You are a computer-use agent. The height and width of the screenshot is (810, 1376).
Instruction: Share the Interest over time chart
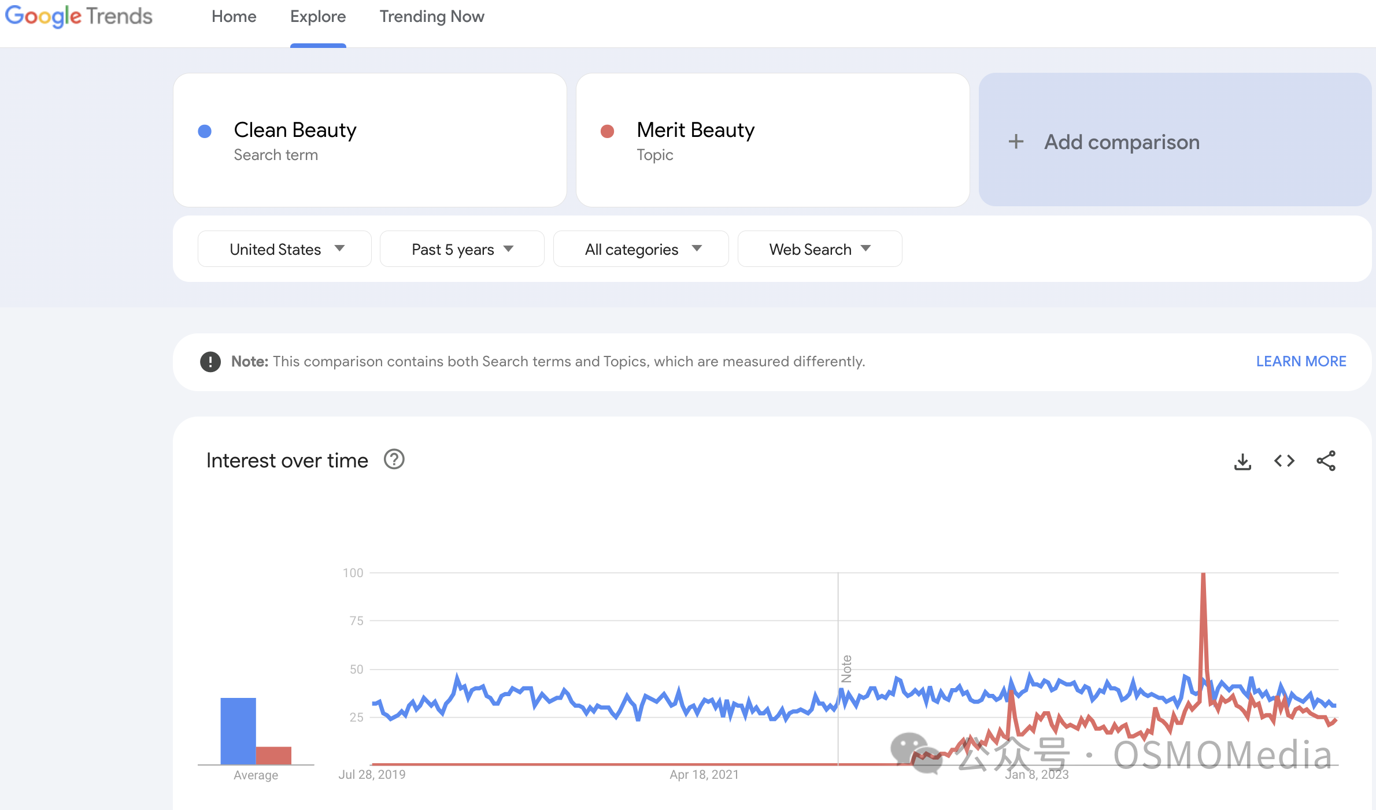pos(1326,461)
